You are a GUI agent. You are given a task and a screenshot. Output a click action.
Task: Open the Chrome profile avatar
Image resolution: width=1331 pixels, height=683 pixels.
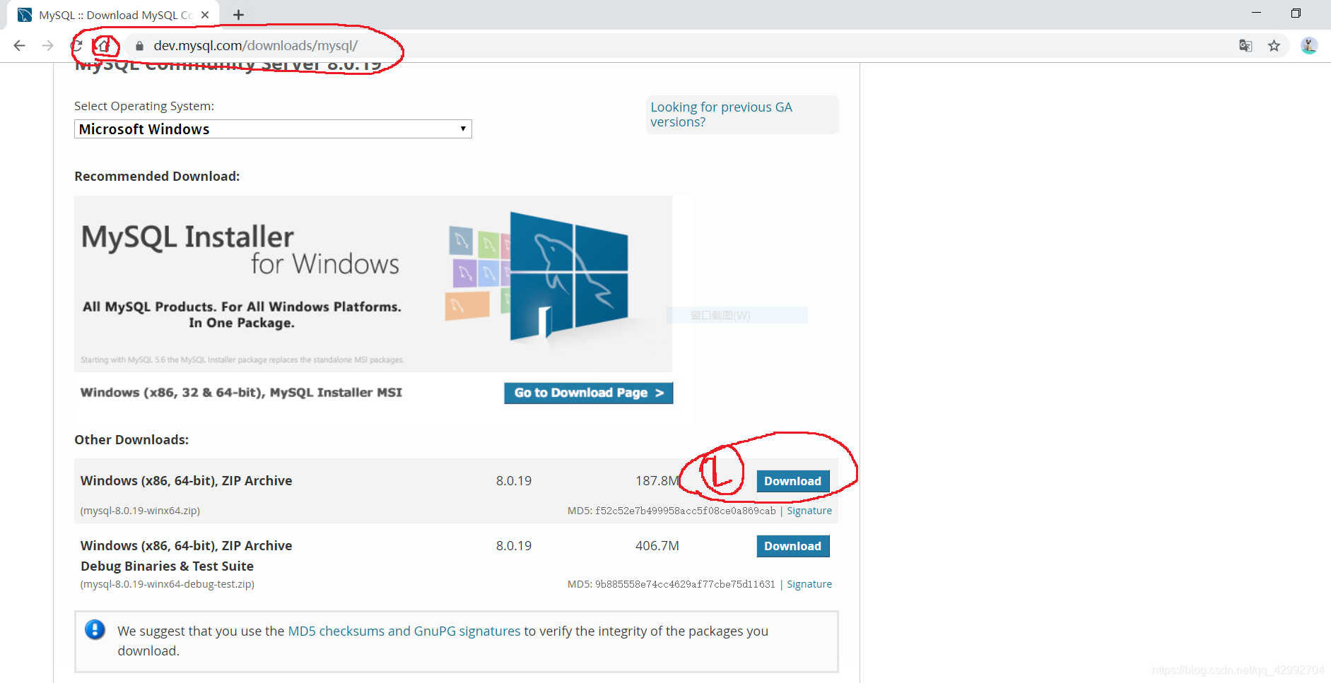[x=1309, y=46]
